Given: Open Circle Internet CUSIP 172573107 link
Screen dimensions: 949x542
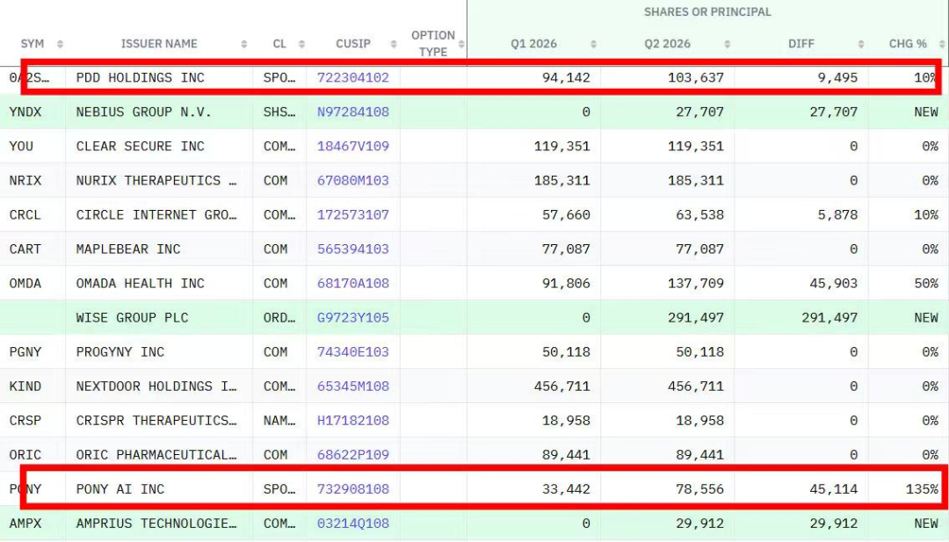Looking at the screenshot, I should (353, 214).
